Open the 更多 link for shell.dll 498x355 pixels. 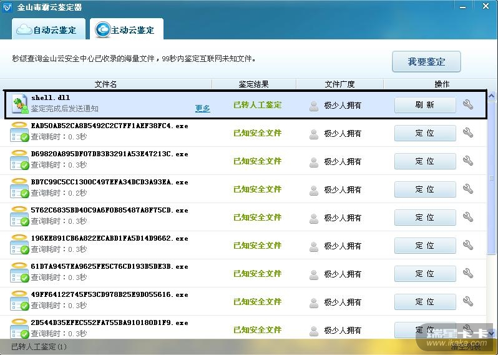[203, 109]
